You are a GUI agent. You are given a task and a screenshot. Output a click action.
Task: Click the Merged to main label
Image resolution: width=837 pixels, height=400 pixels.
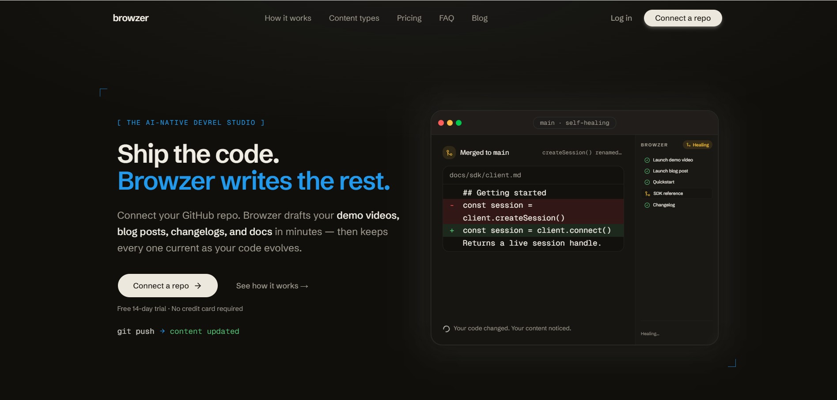(x=485, y=153)
